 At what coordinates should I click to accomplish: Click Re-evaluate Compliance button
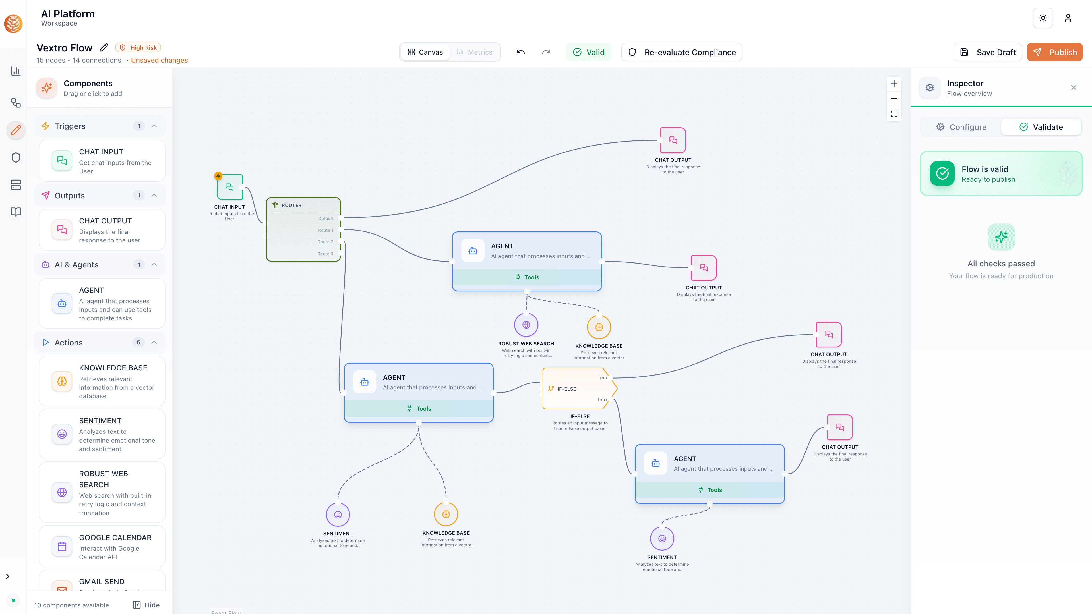pos(681,52)
